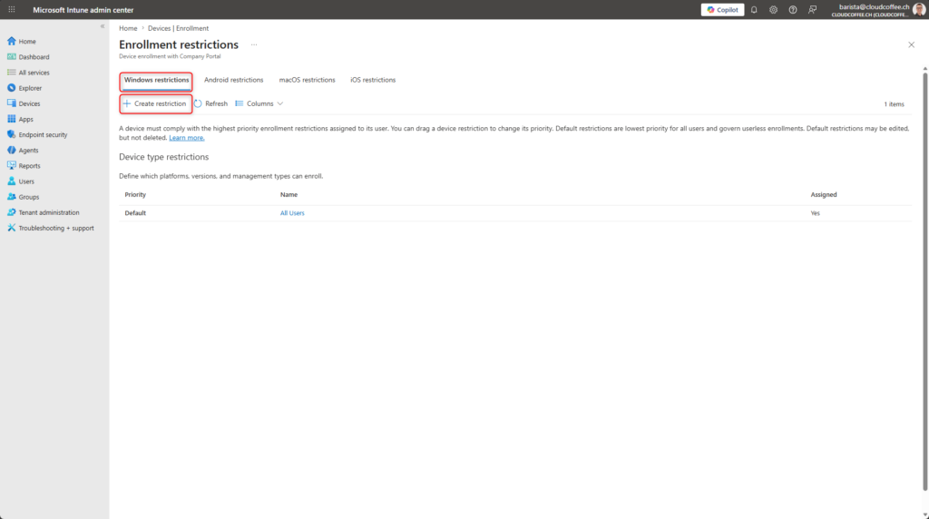Open the Tenant administration icon
Viewport: 929px width, 519px height.
point(11,212)
